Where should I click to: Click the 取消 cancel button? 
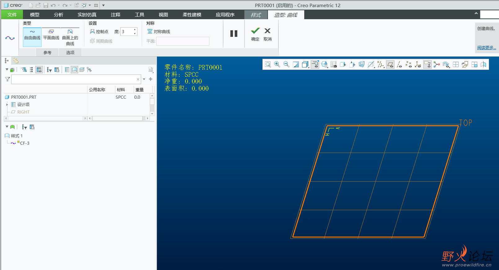[267, 34]
